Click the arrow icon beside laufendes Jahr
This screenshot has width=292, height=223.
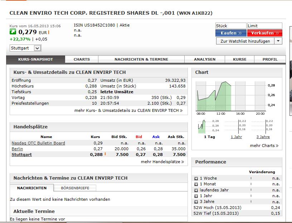[195, 190]
